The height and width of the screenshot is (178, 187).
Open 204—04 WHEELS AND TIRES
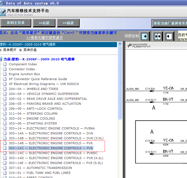tap(34, 89)
